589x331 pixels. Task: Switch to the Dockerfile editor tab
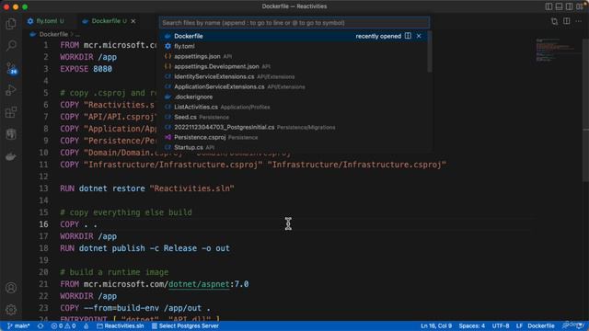pos(105,21)
